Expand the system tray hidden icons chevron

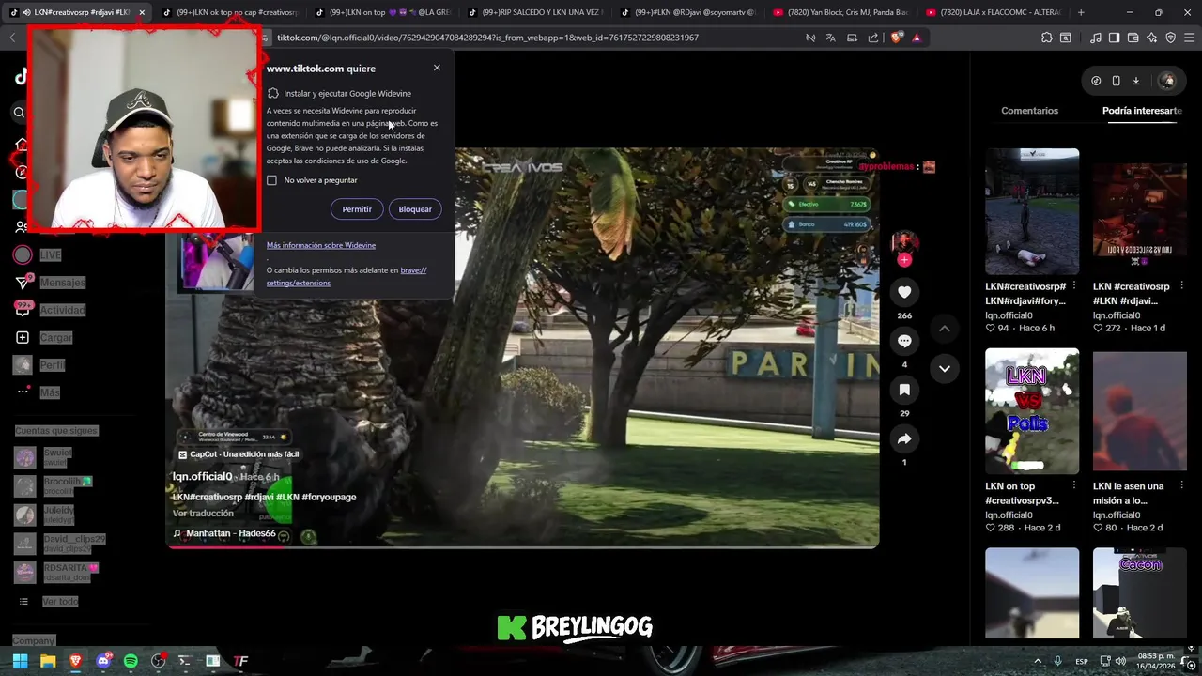(1038, 661)
